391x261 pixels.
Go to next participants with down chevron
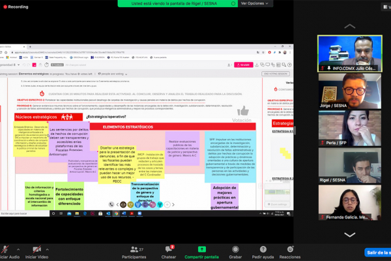tap(349, 234)
